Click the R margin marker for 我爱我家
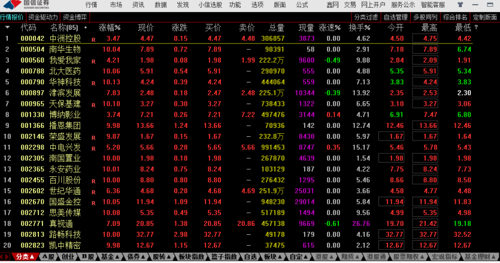Image resolution: width=500 pixels, height=263 pixels. point(93,62)
